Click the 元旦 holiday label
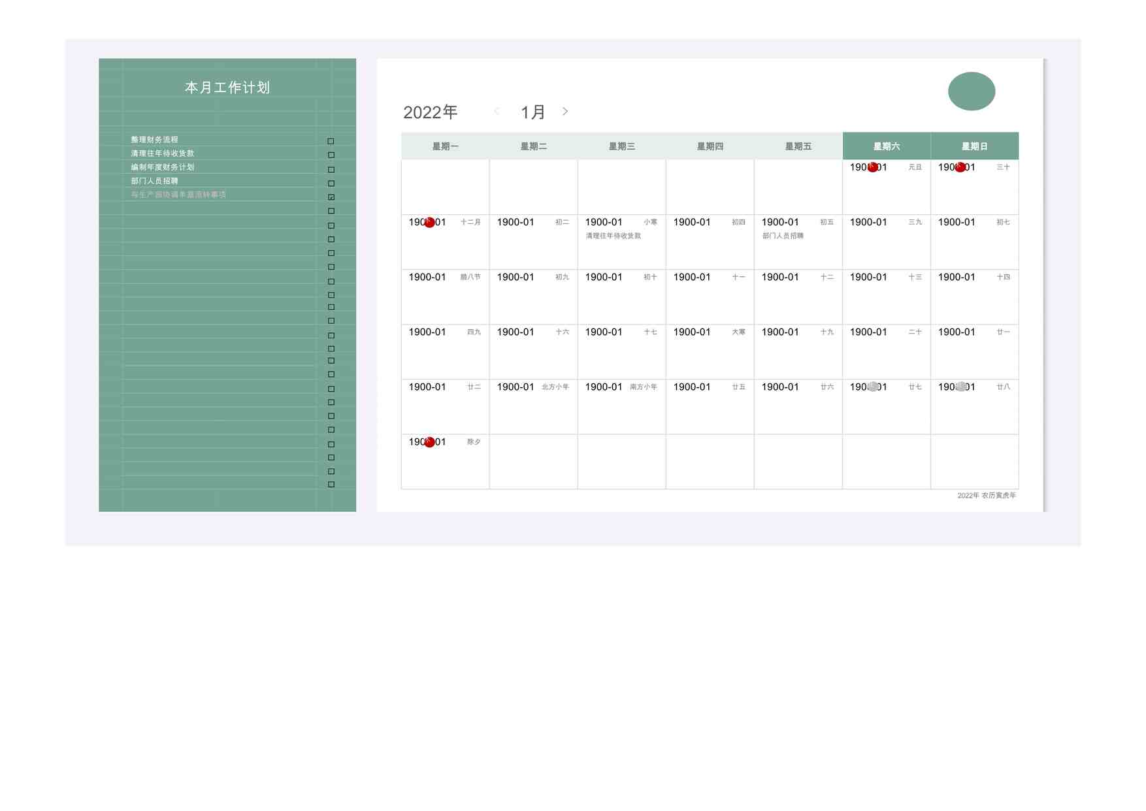Viewport: 1146px width, 811px height. 915,168
